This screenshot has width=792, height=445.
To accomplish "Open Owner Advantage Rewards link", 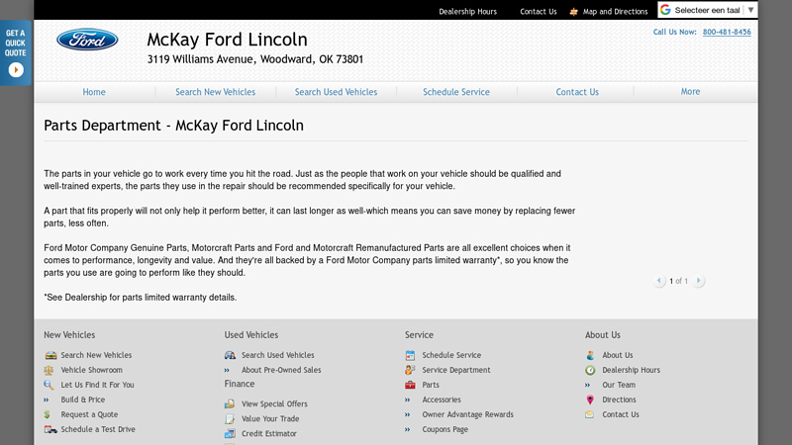I will point(467,414).
